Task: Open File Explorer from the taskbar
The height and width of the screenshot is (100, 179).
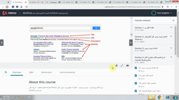Action: pyautogui.click(x=152, y=97)
